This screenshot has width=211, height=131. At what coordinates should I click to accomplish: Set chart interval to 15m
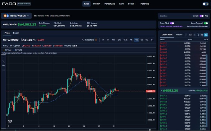[x=125, y=40]
